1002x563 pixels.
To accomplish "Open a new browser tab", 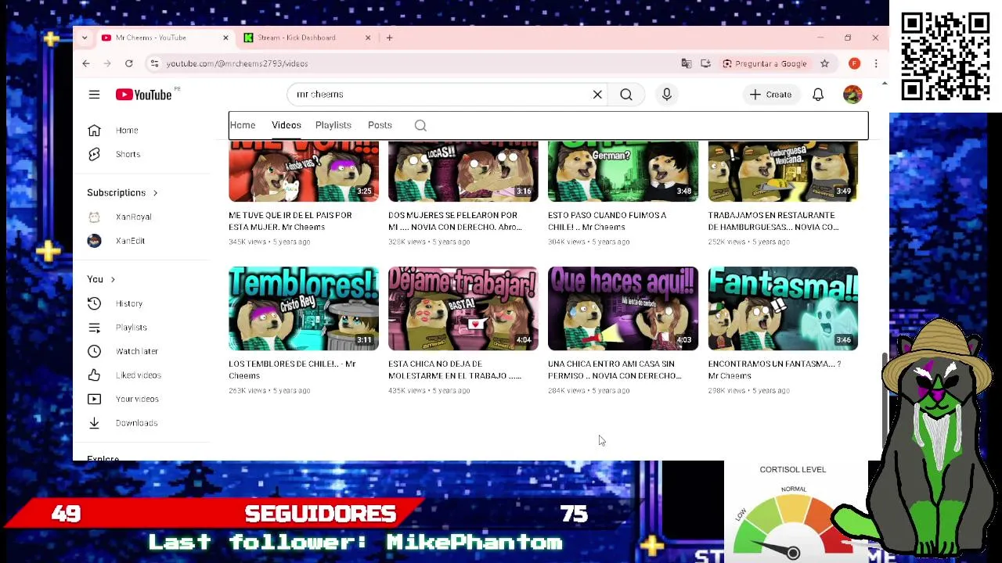I will click(x=389, y=38).
